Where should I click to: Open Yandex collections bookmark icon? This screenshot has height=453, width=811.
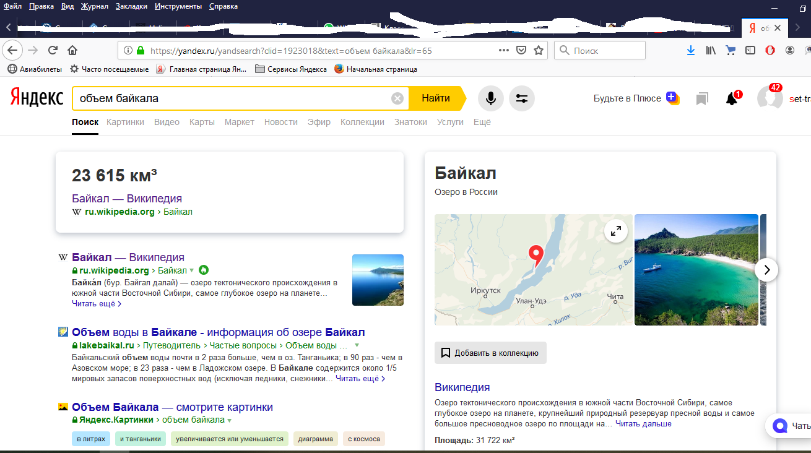point(701,98)
